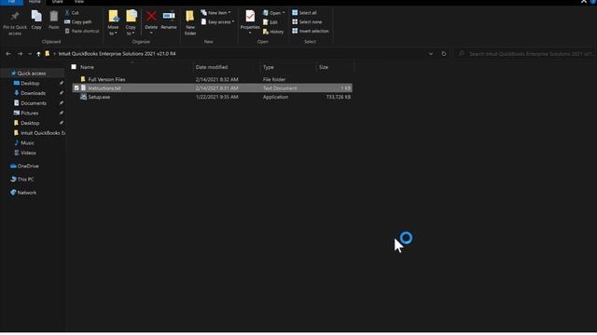Viewport: 597px width, 335px height.
Task: Open Videos in navigation pane
Action: click(x=28, y=153)
